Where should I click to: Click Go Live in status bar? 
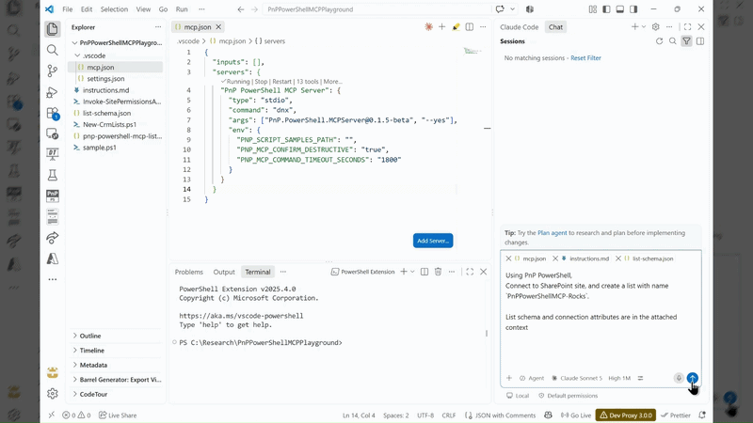click(x=576, y=415)
